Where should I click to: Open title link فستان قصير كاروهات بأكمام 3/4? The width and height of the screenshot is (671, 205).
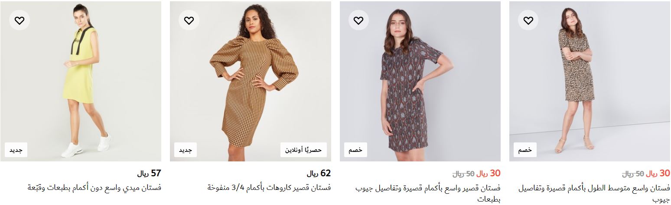click(269, 188)
